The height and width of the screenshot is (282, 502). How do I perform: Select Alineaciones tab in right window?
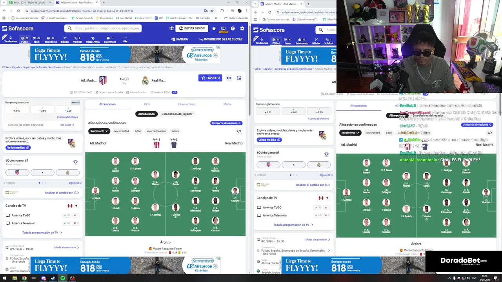(358, 106)
